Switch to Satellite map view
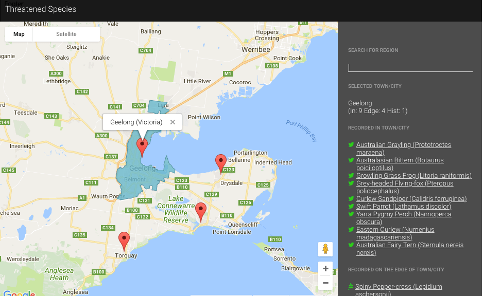Viewport: 483px width, 296px height. (x=66, y=34)
